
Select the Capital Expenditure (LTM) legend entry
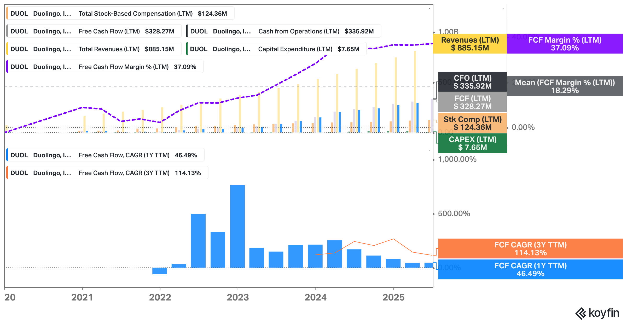coord(276,49)
